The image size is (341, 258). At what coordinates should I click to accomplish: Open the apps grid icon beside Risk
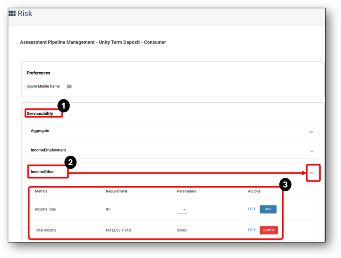(x=12, y=14)
